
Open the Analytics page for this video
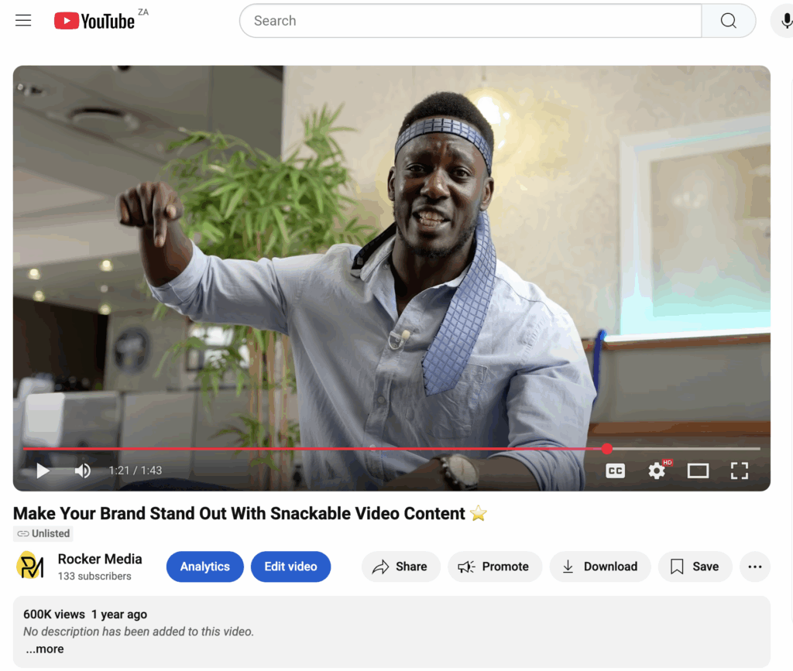(204, 567)
